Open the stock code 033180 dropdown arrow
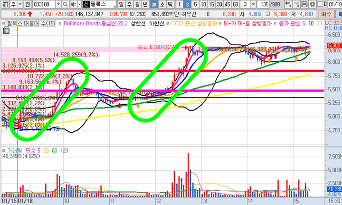This screenshot has width=342, height=205. [58, 4]
